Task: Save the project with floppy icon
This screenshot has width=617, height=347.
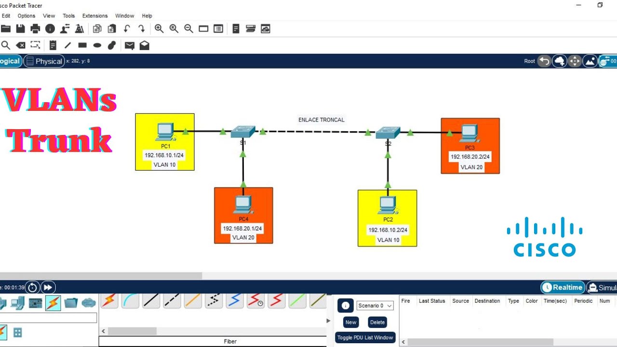Action: click(x=20, y=29)
